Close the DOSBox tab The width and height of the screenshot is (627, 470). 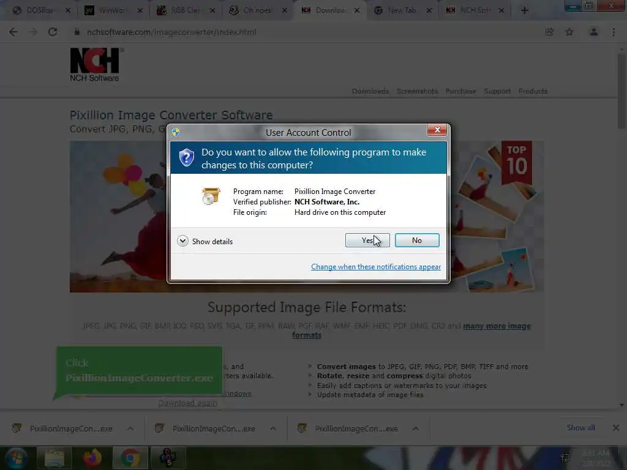(x=67, y=10)
